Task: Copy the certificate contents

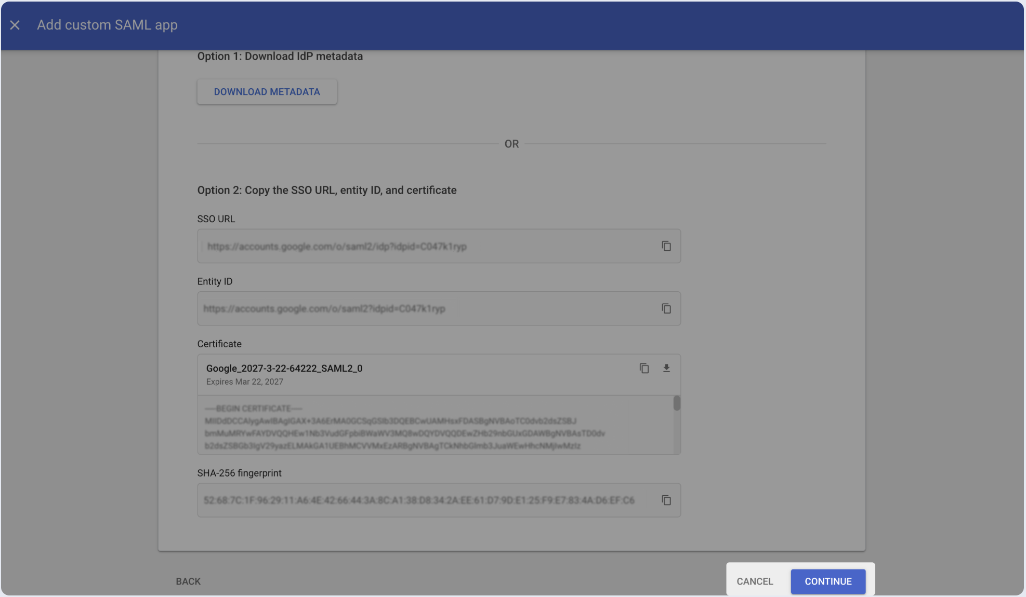Action: [644, 368]
